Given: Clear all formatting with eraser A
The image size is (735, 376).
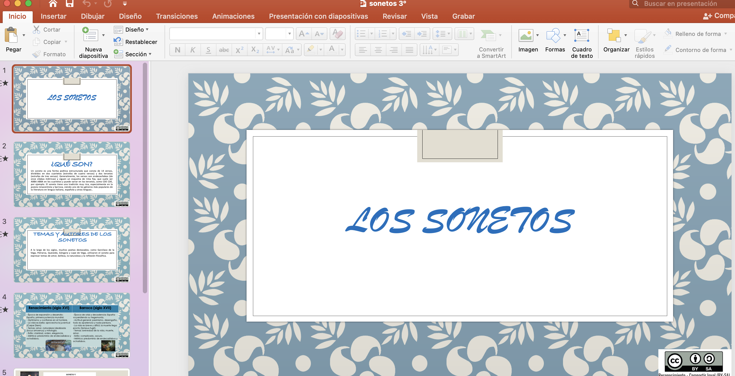Looking at the screenshot, I should [x=338, y=34].
